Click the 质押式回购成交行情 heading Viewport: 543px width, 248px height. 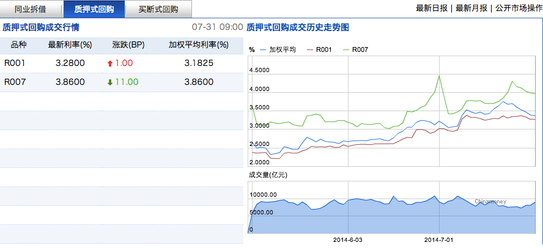(41, 27)
